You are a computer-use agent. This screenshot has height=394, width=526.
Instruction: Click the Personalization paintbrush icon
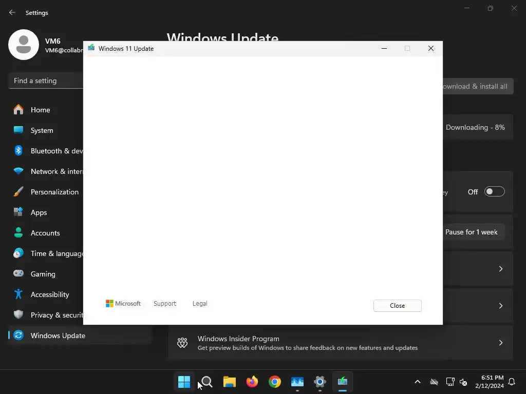[18, 192]
